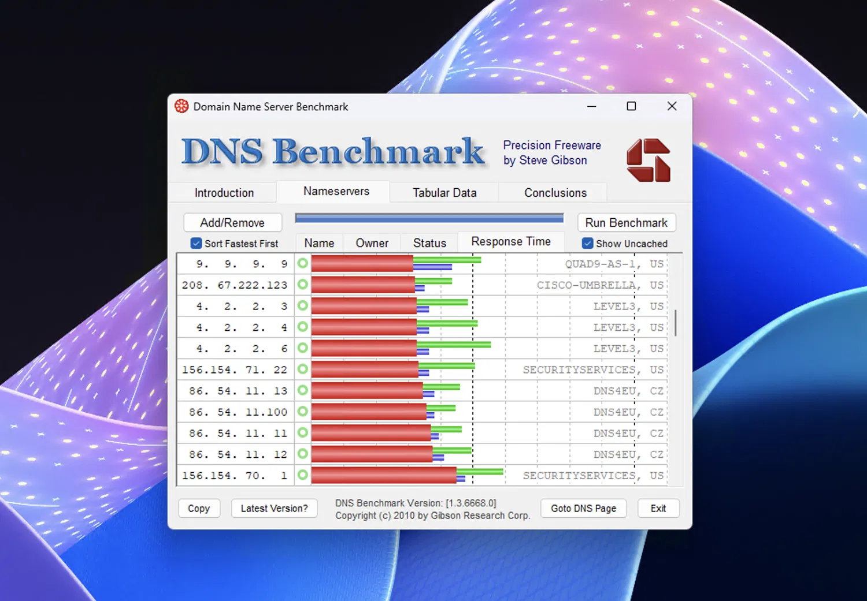
Task: Click the Add/Remove button
Action: click(232, 223)
